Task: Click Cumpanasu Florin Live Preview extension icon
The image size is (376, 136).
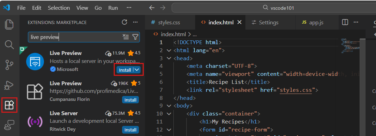Action: pyautogui.click(x=35, y=91)
